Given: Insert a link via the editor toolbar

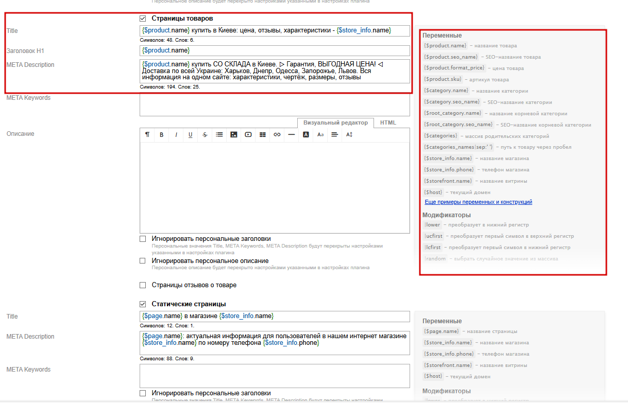Looking at the screenshot, I should click(277, 134).
